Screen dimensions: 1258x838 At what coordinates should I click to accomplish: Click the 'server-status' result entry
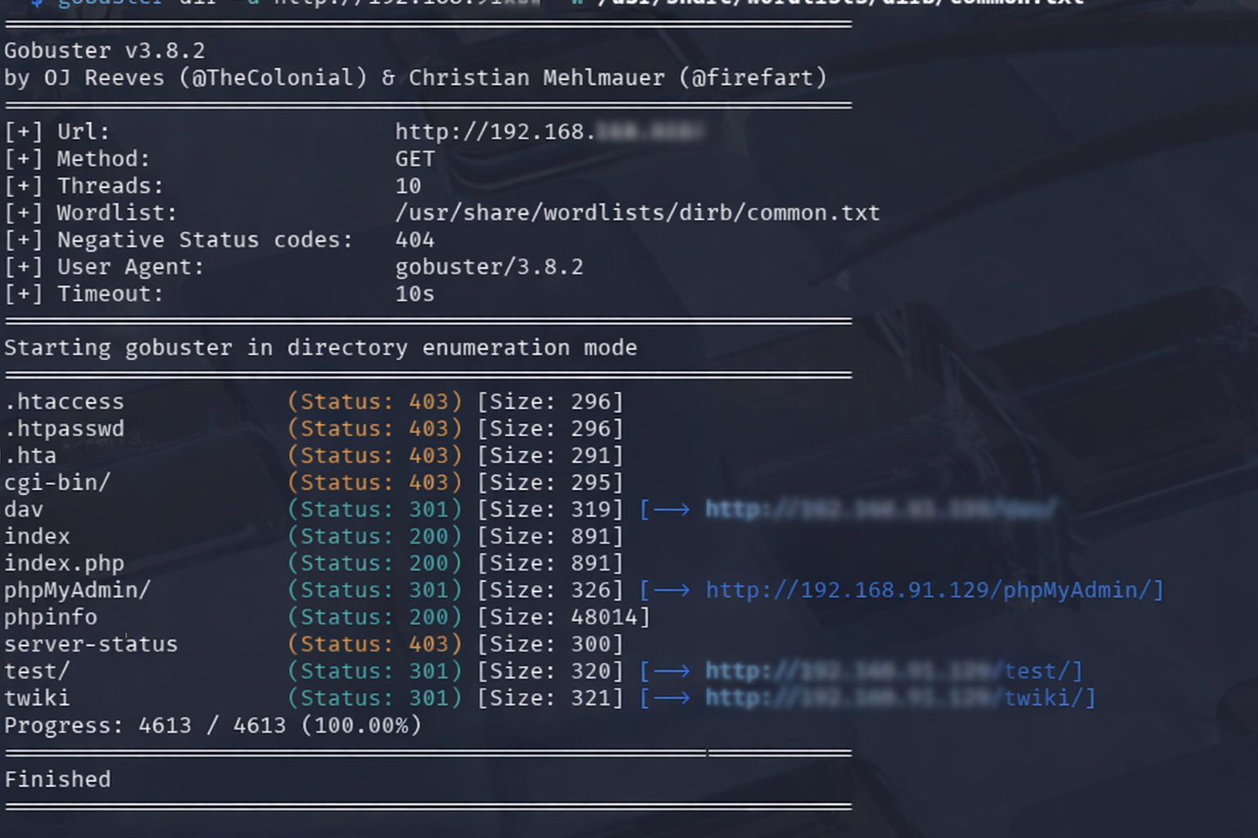[x=91, y=644]
